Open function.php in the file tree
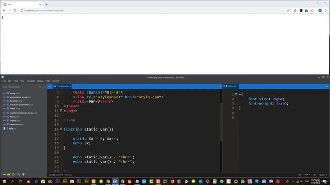The image size is (330, 185). [x=16, y=101]
